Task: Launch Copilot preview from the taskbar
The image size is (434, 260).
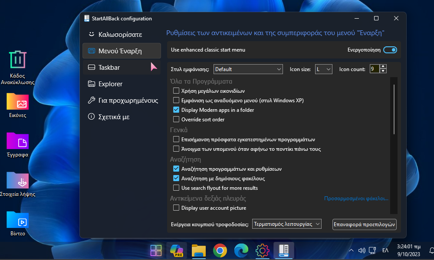Action: [x=177, y=250]
